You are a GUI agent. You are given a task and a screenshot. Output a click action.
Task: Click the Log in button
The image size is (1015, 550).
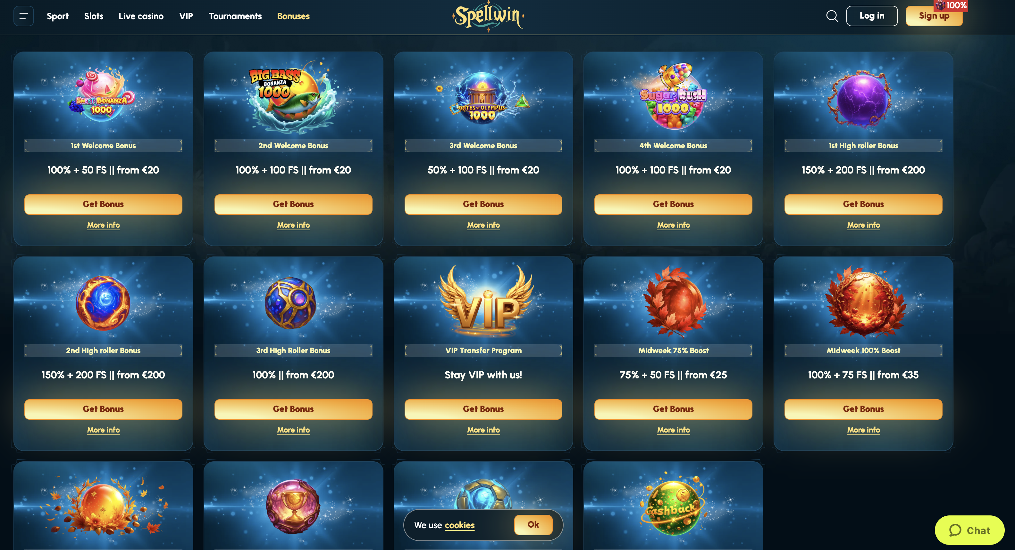(x=872, y=16)
